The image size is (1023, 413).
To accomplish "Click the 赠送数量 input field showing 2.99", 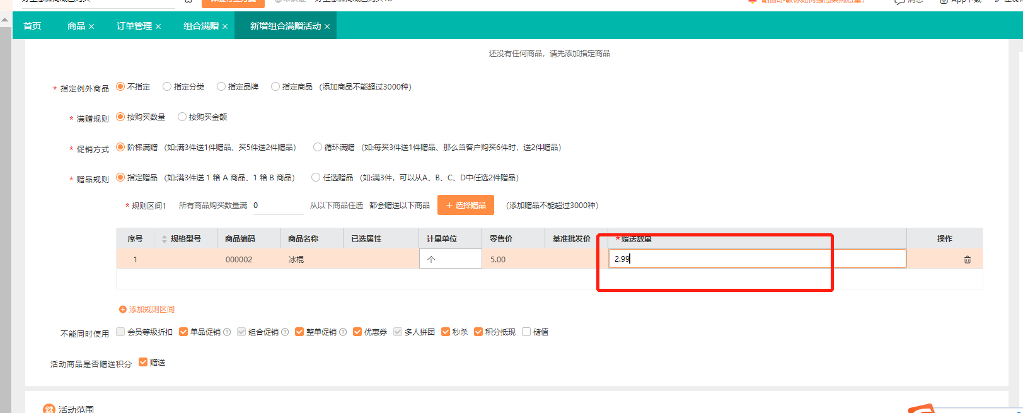I will tap(756, 259).
